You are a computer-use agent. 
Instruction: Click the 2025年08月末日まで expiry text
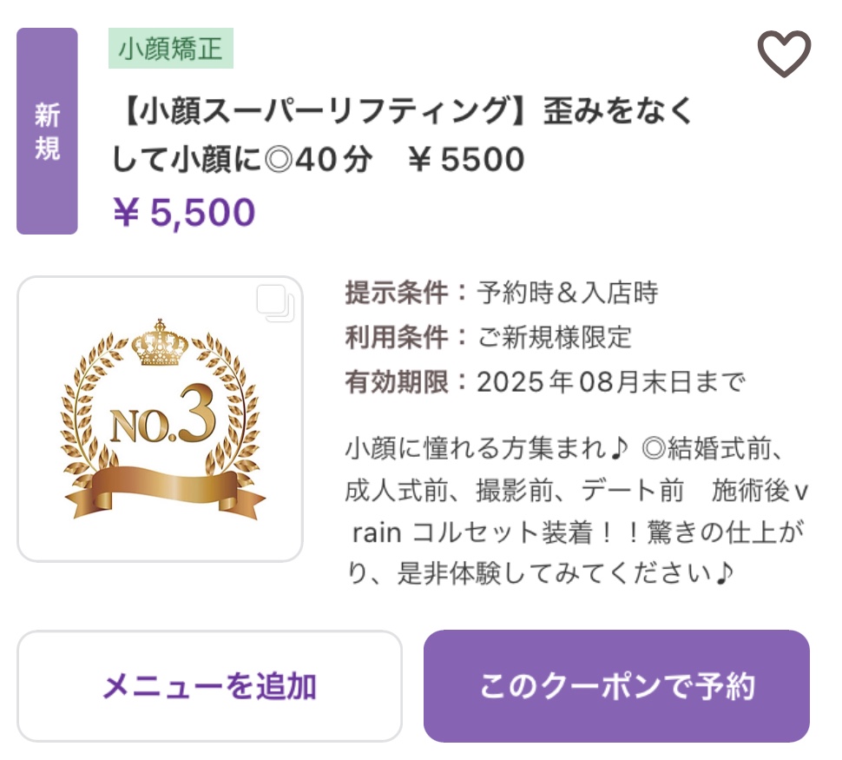point(611,382)
